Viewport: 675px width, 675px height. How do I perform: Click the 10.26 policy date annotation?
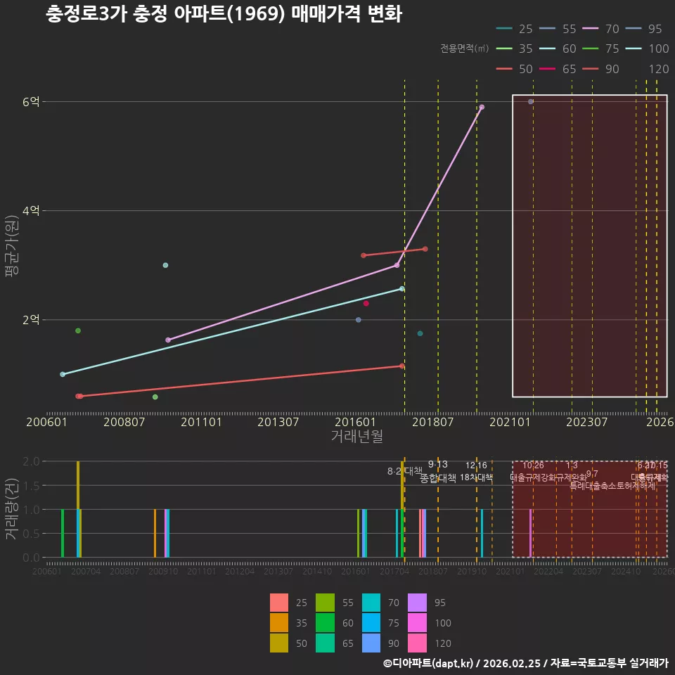(x=533, y=465)
